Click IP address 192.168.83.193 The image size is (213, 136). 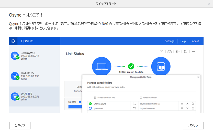[30, 76]
